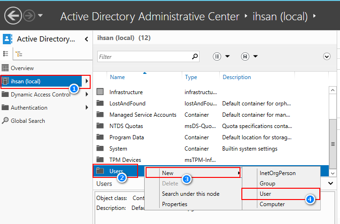340x224 pixels.
Task: Open the navigation history dropdown arrow
Action: tap(40, 16)
